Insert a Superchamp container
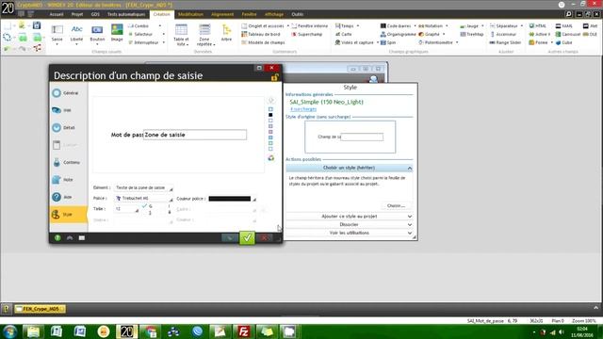Screen dimensions: 603x339 (x=307, y=34)
